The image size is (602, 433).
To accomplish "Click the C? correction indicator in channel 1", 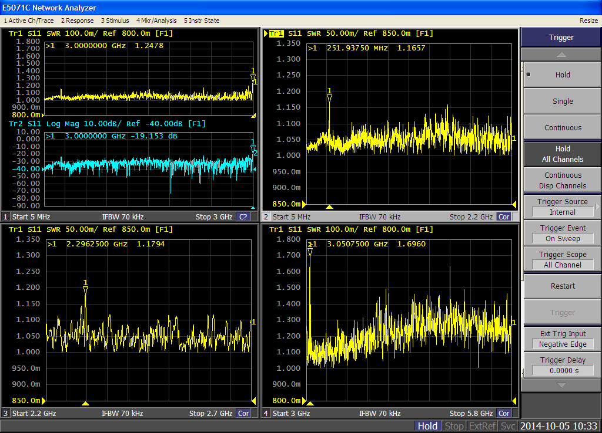I will point(243,216).
